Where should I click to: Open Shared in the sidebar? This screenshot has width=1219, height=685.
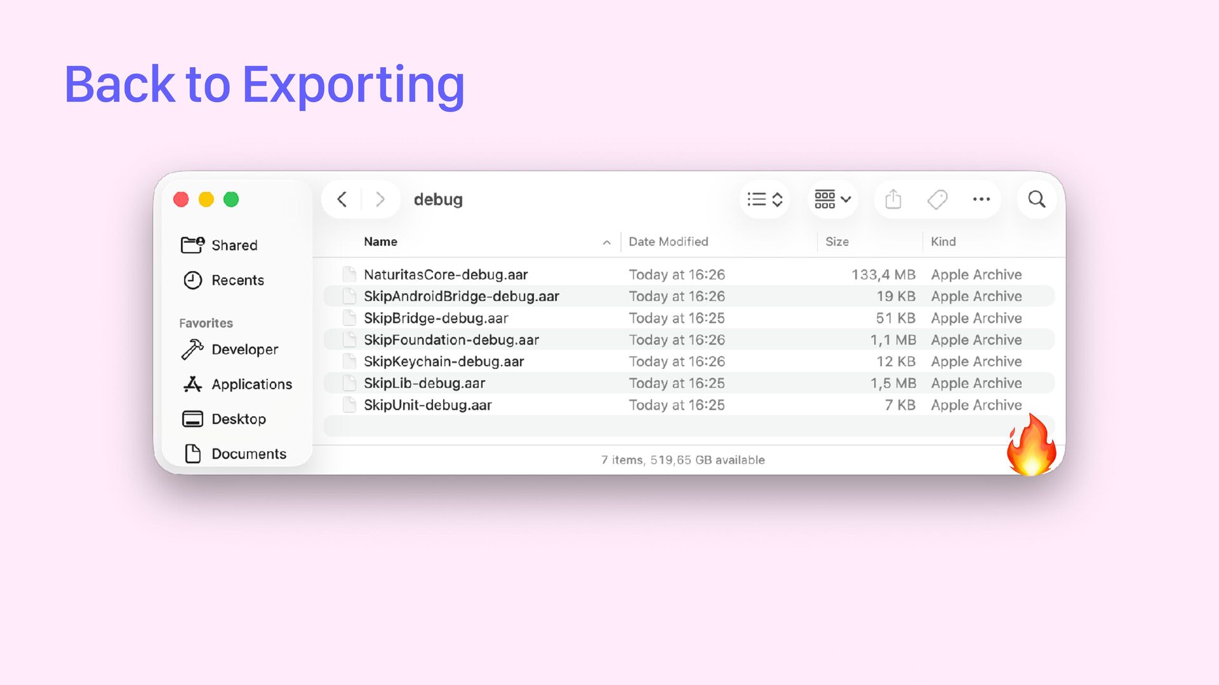[234, 245]
